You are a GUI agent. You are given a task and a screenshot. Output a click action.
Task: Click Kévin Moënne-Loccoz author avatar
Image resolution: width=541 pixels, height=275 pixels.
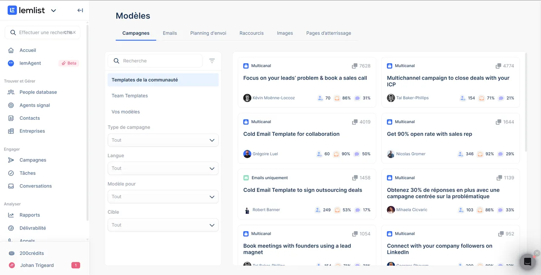pos(247,98)
